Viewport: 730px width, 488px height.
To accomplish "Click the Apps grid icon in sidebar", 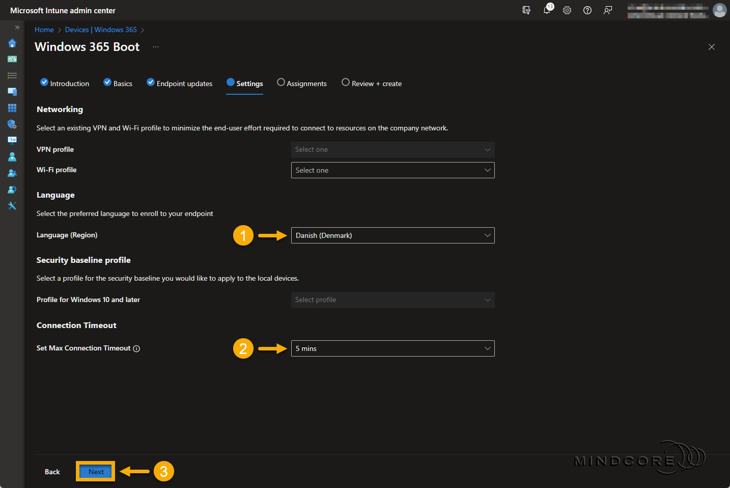I will point(12,108).
